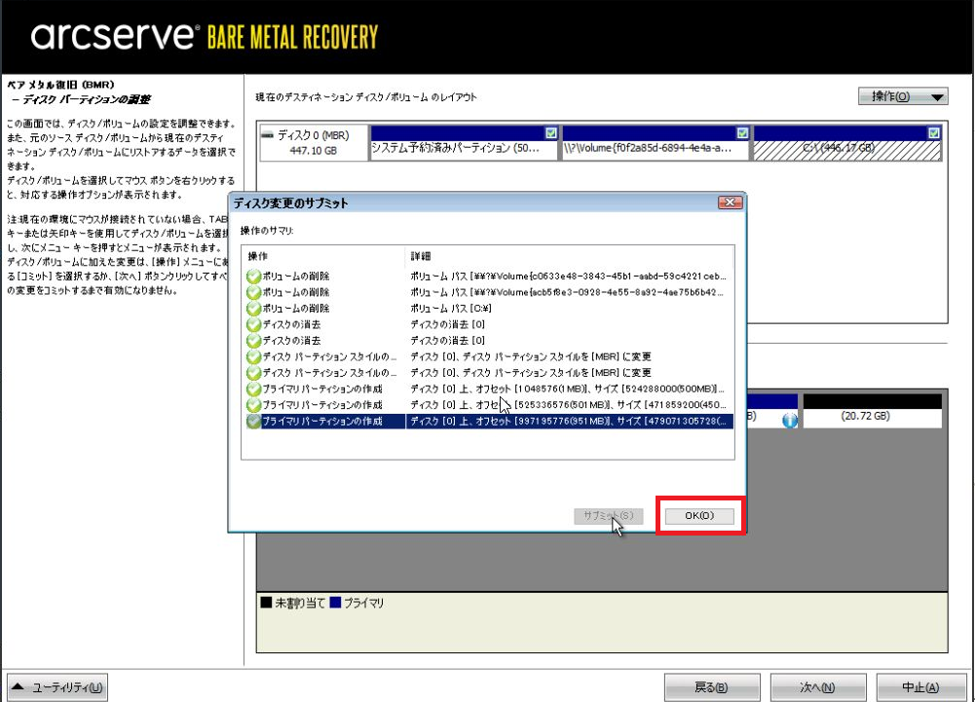Click check icon on first プライマリ パーティションの作成 row
Screen dimensions: 975x702
(254, 388)
